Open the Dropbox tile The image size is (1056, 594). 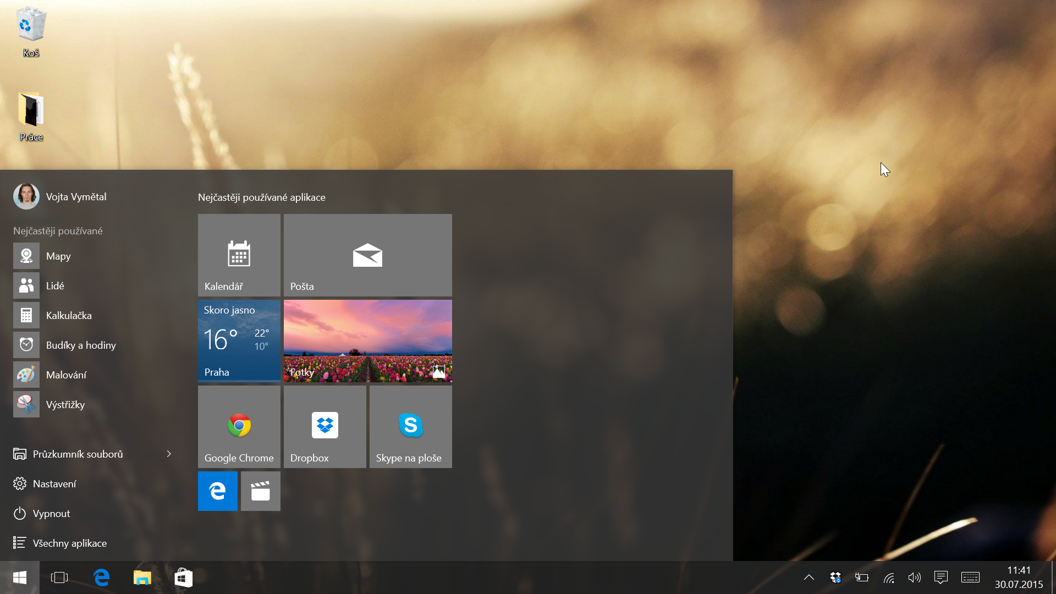[x=324, y=426]
